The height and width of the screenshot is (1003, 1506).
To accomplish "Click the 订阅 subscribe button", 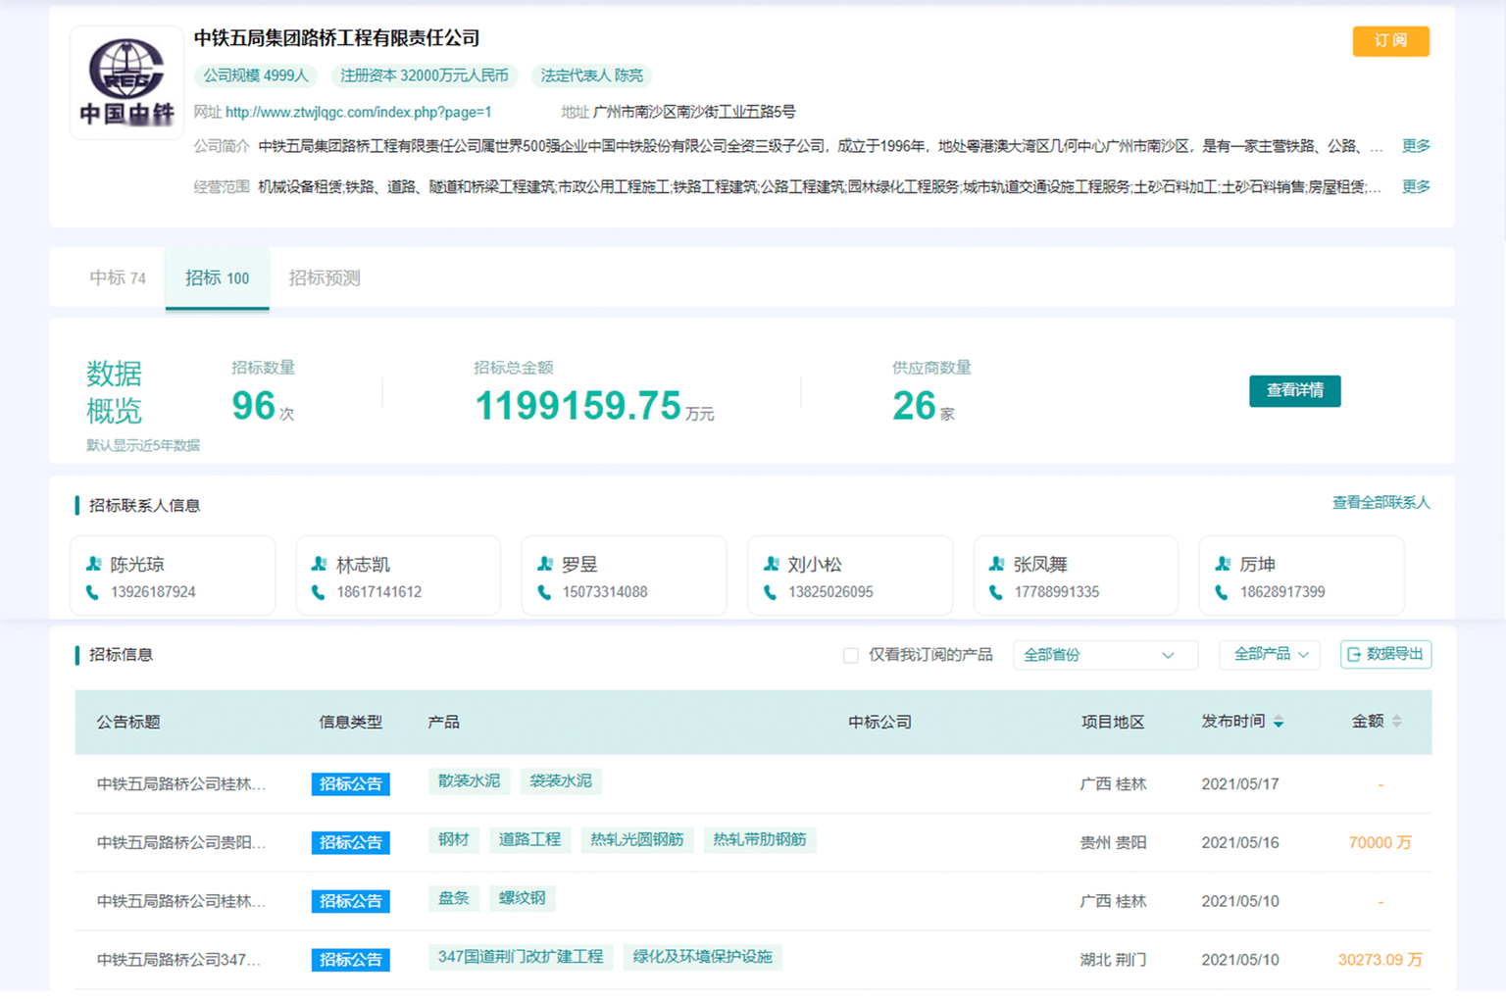I will [1390, 40].
